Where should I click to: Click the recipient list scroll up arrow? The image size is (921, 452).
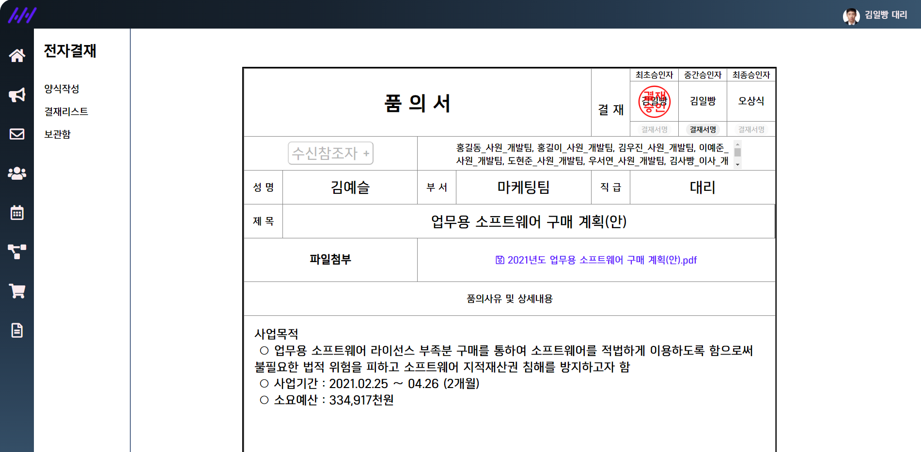click(x=737, y=144)
